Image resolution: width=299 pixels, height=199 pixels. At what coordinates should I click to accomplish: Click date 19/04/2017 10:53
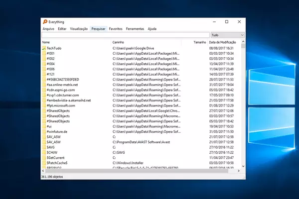tap(221, 126)
